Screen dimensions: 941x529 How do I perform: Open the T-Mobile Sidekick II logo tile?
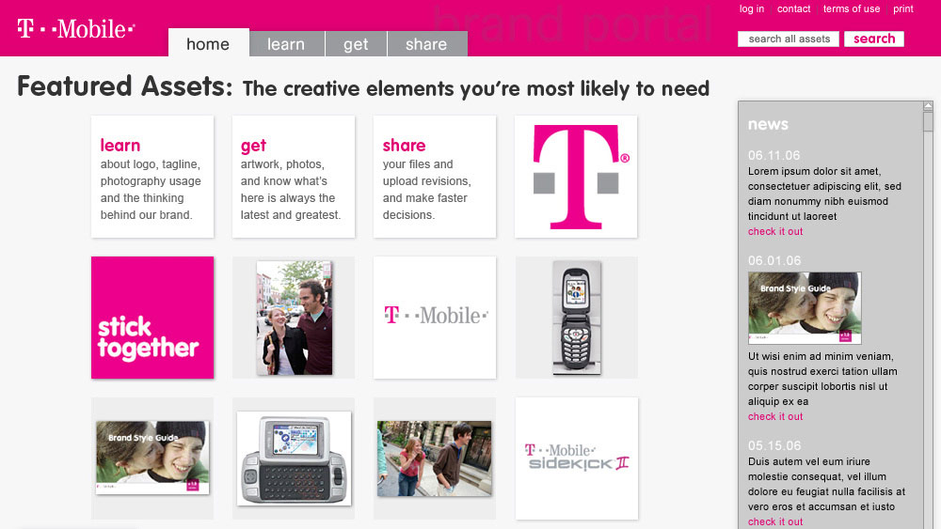click(x=576, y=459)
